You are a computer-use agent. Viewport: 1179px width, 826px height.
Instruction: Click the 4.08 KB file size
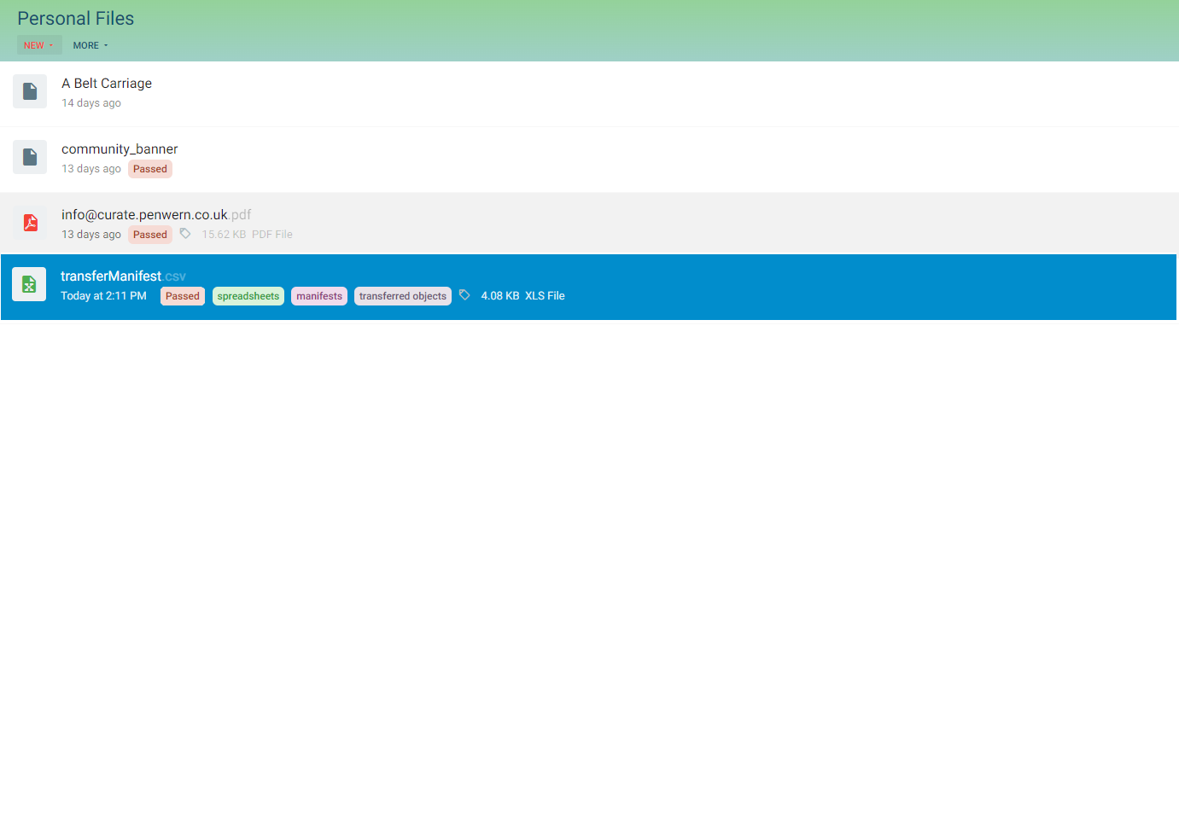500,296
